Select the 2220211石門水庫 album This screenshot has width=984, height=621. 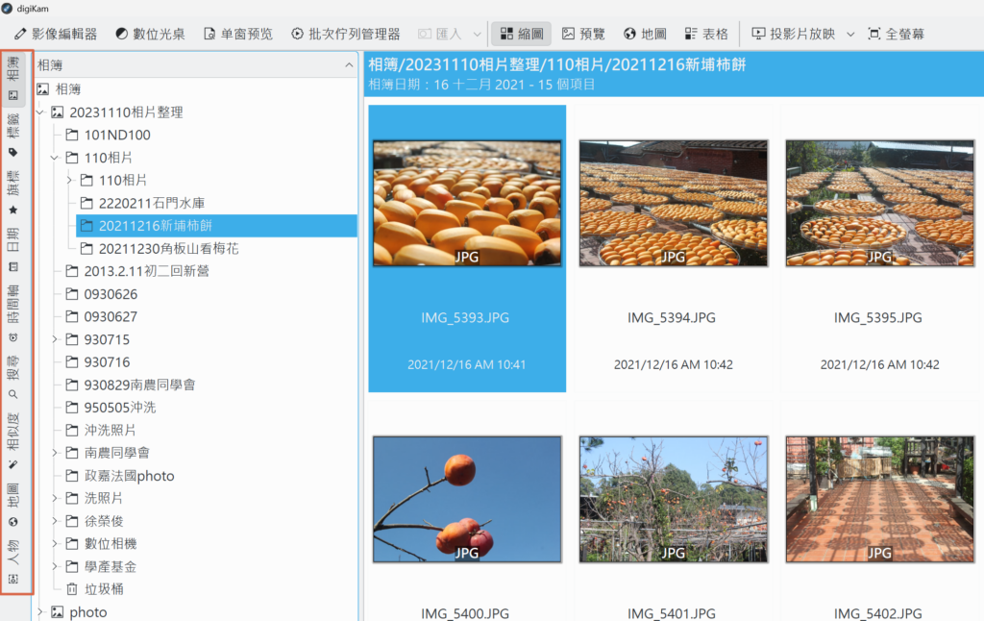pyautogui.click(x=142, y=203)
